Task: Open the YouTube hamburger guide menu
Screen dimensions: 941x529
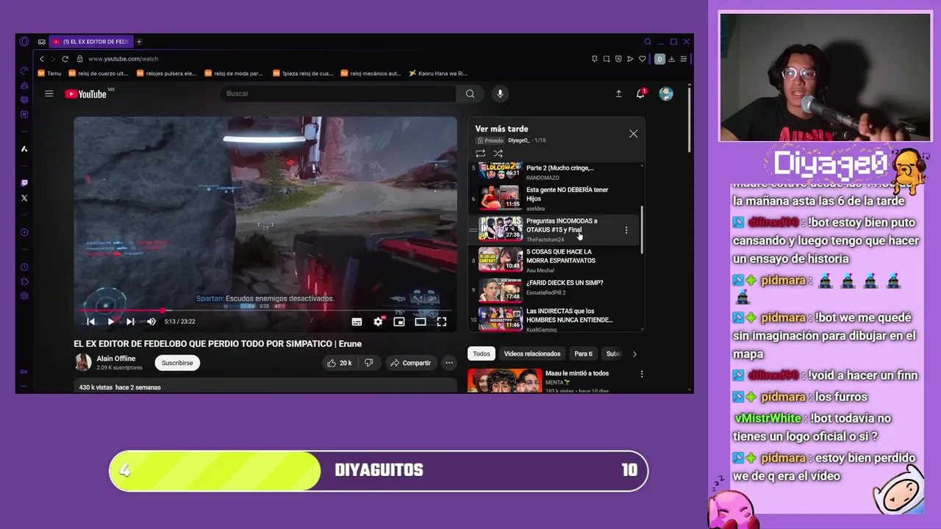Action: click(x=49, y=93)
